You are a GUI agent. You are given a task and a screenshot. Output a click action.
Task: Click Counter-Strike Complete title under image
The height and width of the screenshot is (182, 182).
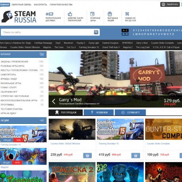point(158,144)
